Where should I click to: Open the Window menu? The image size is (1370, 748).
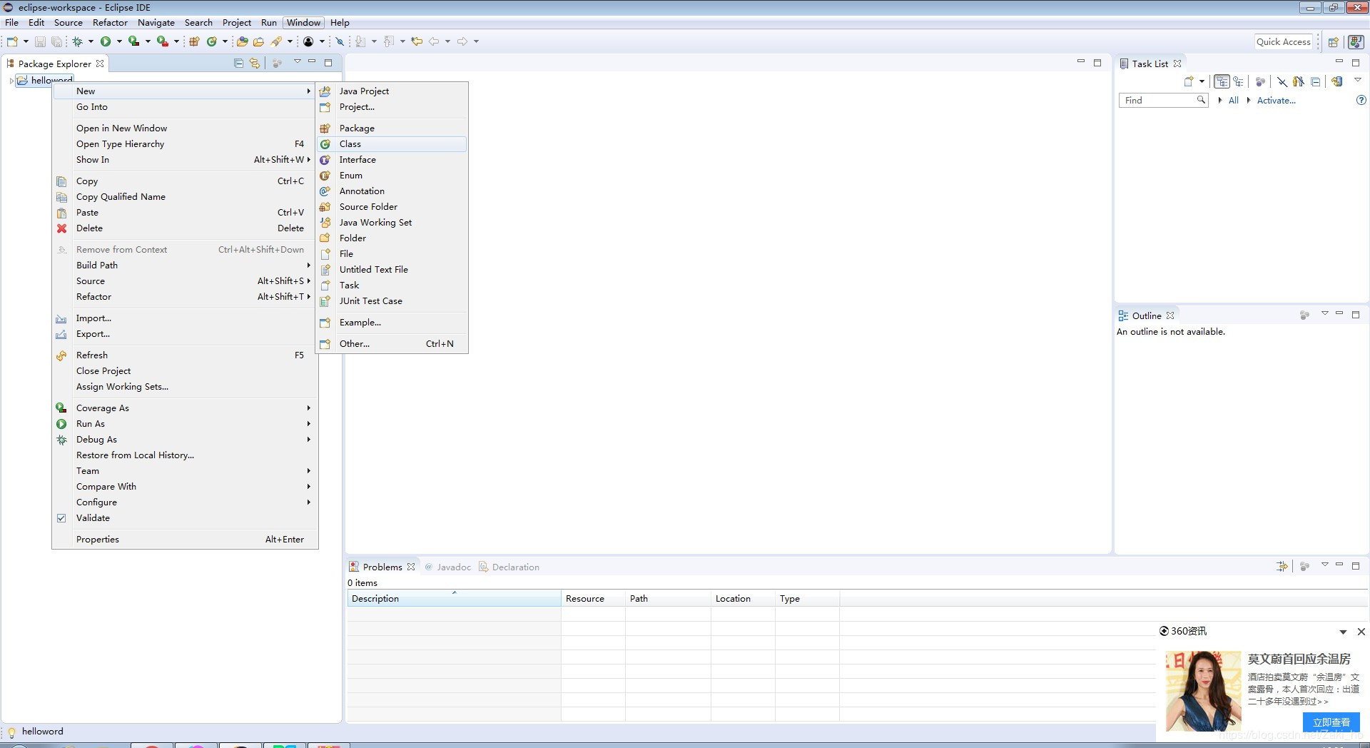303,22
